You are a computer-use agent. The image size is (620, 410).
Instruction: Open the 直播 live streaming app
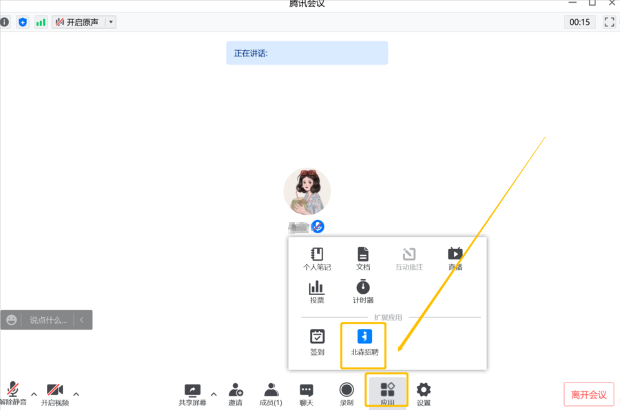tap(455, 259)
